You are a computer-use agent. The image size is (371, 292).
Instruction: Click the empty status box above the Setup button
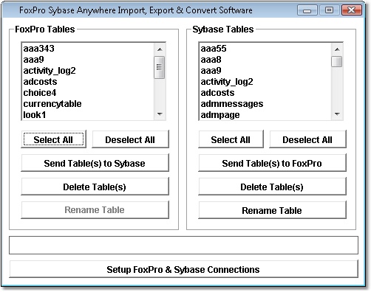tap(183, 245)
